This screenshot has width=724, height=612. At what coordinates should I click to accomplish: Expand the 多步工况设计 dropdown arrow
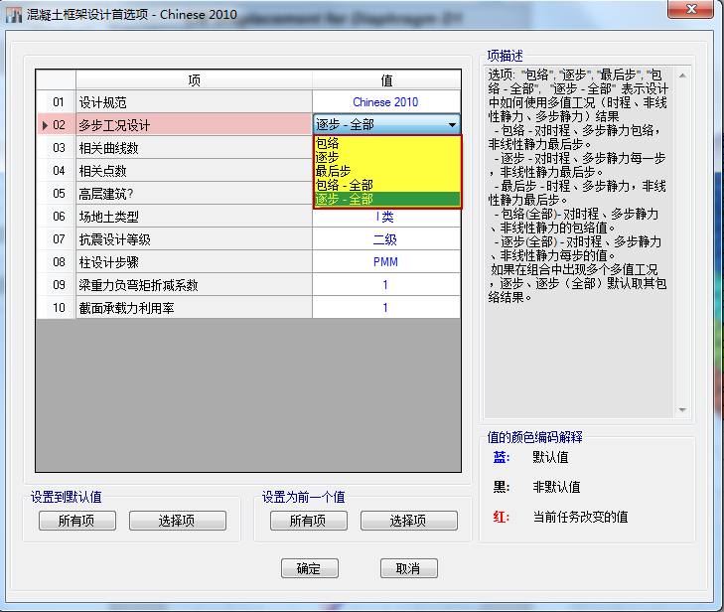pyautogui.click(x=452, y=125)
